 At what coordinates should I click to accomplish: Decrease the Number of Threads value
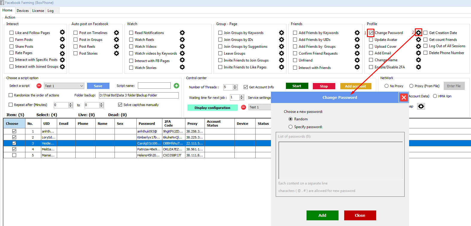[235, 88]
